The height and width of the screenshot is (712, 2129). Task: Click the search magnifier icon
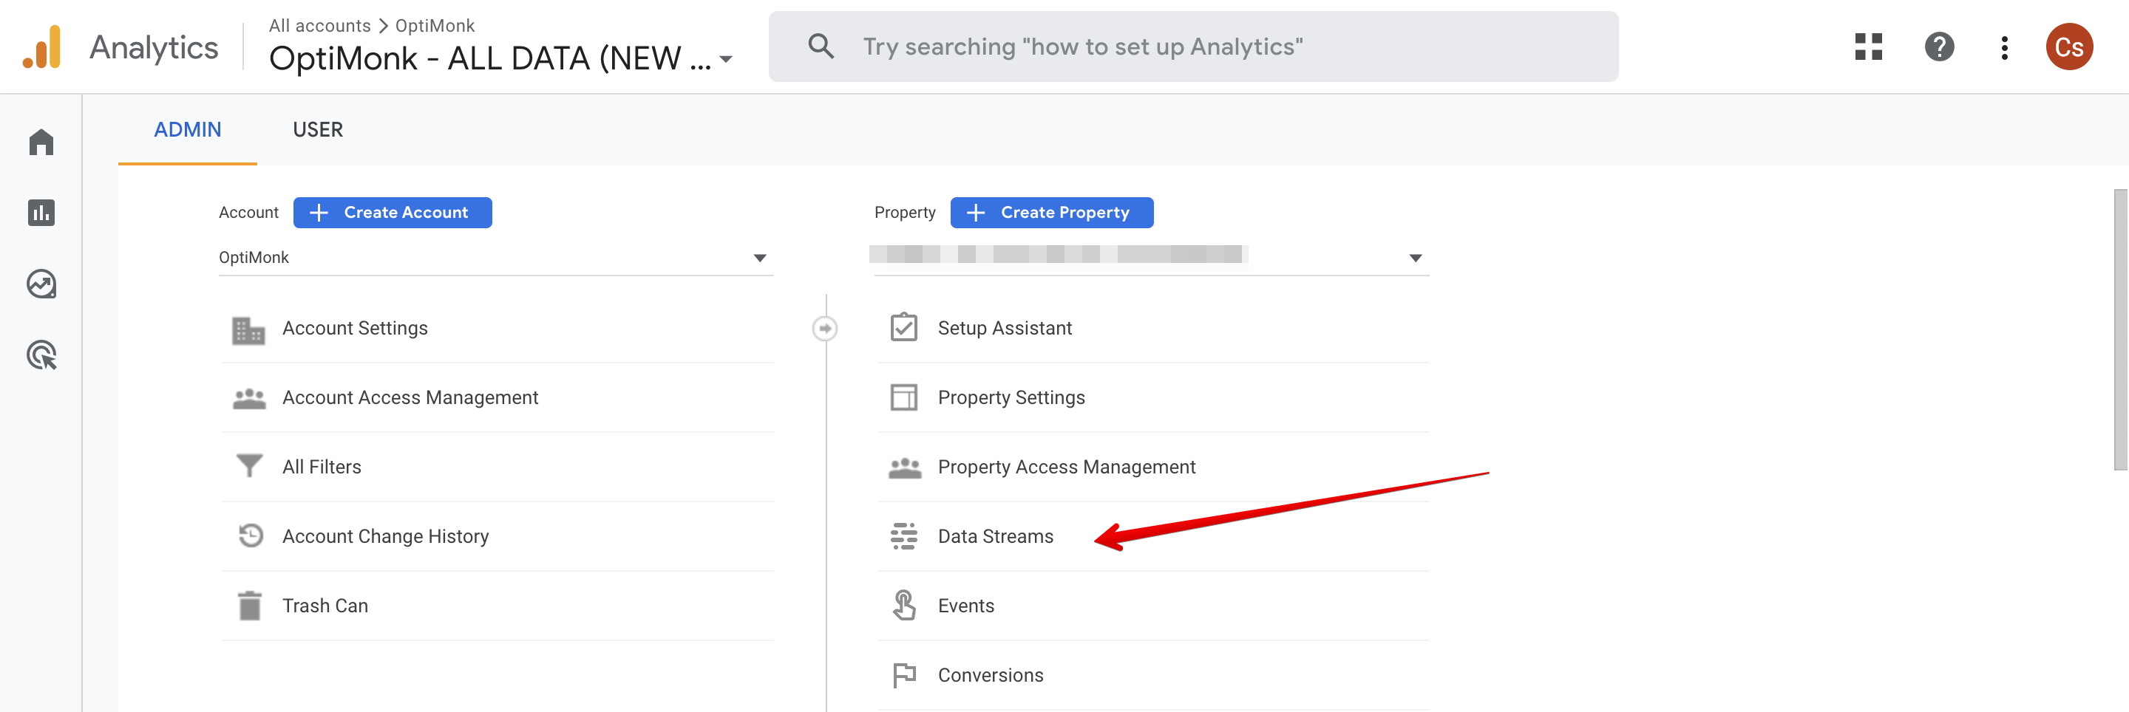pos(821,47)
